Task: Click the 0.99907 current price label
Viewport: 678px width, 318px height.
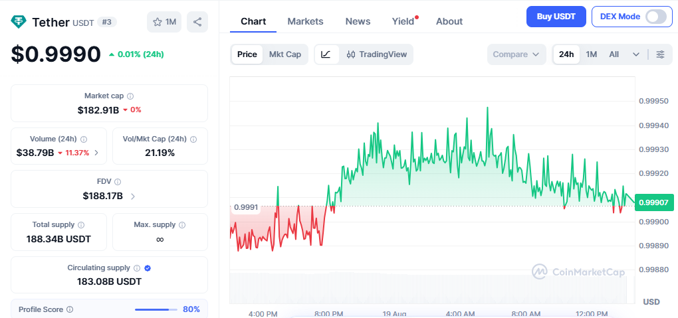Action: point(654,202)
